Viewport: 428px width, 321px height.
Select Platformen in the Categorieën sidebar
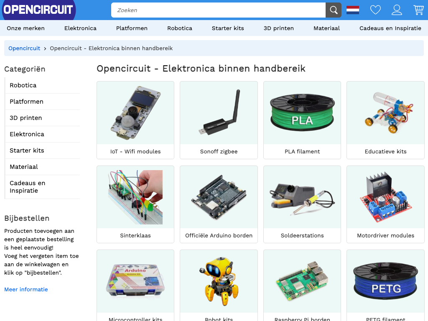tap(43, 102)
